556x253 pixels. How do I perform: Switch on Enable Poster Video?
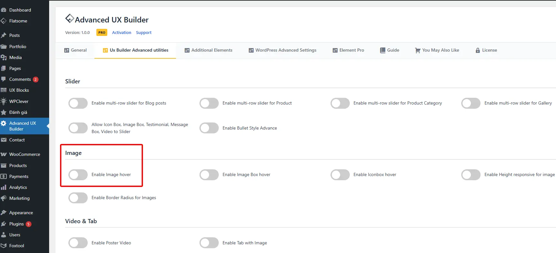point(78,243)
